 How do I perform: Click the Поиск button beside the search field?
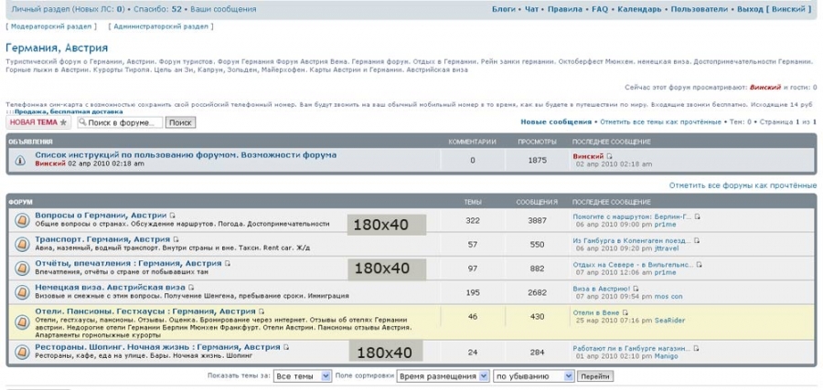click(x=180, y=122)
